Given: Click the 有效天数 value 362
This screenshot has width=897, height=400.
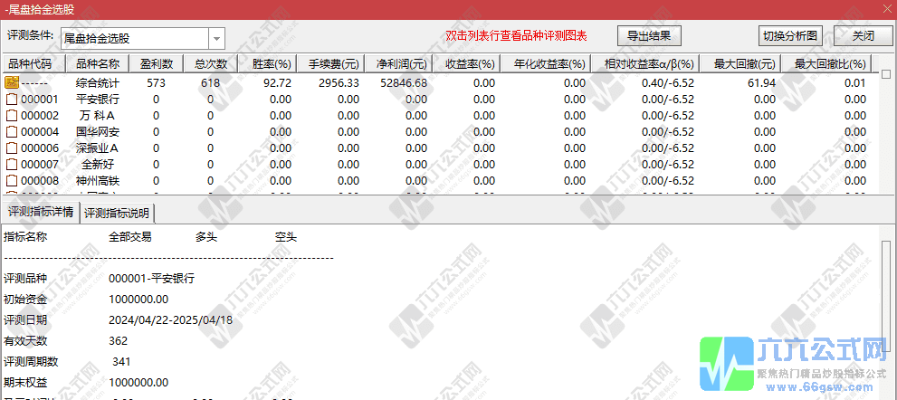Looking at the screenshot, I should point(118,341).
